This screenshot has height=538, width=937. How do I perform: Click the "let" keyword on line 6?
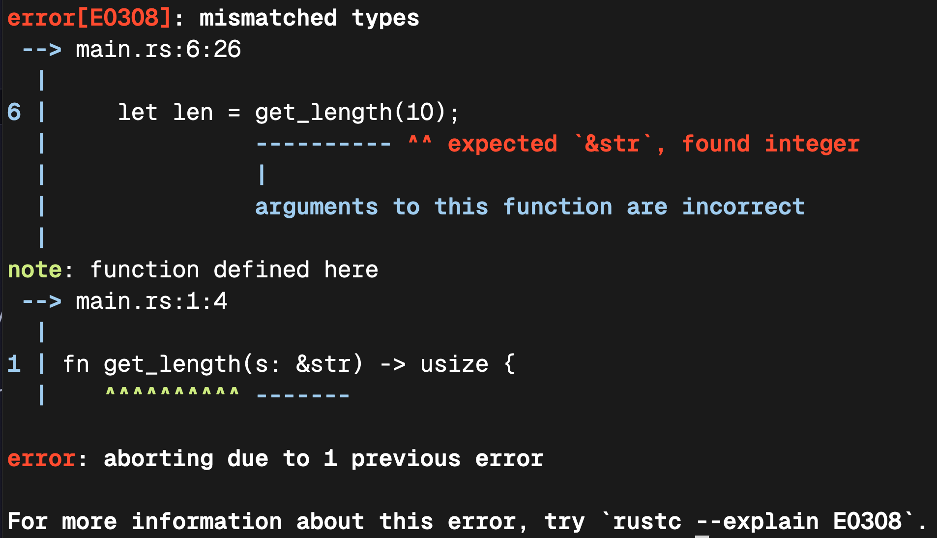tap(137, 112)
